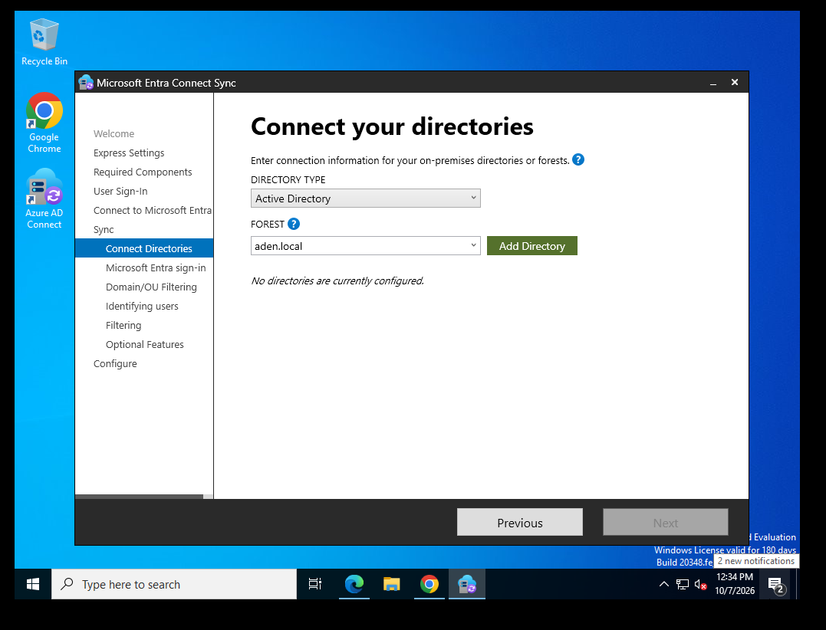The width and height of the screenshot is (826, 630).
Task: Click 'No directories are currently configured.' text
Action: (337, 281)
